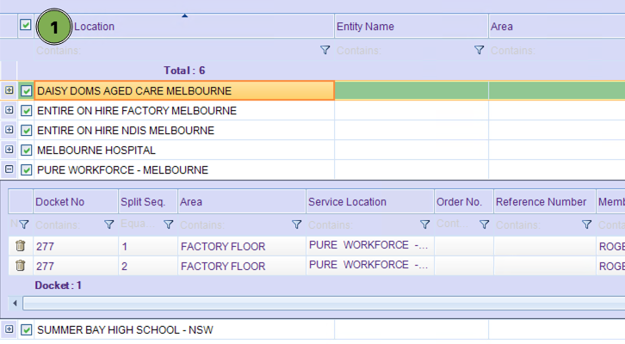Viewport: 625px width, 344px height.
Task: Expand ENTIRE ON HIRE FACTORY MELBOURNE row
Action: click(x=9, y=110)
